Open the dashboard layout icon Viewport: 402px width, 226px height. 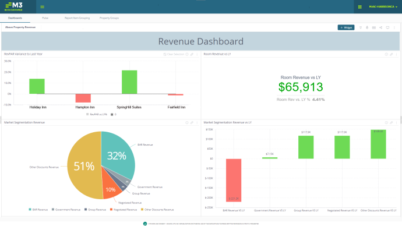pyautogui.click(x=374, y=27)
